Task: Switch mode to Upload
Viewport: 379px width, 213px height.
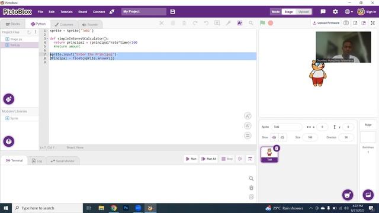Action: 303,12
